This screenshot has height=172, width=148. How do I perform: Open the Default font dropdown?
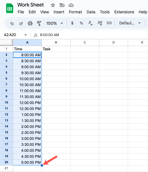pyautogui.click(x=130, y=23)
